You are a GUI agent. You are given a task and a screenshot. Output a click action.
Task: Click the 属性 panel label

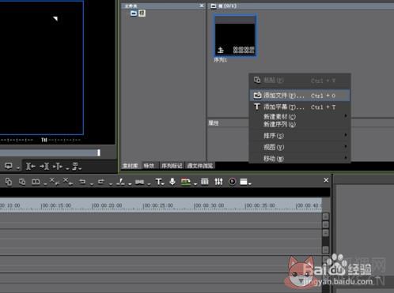[214, 123]
